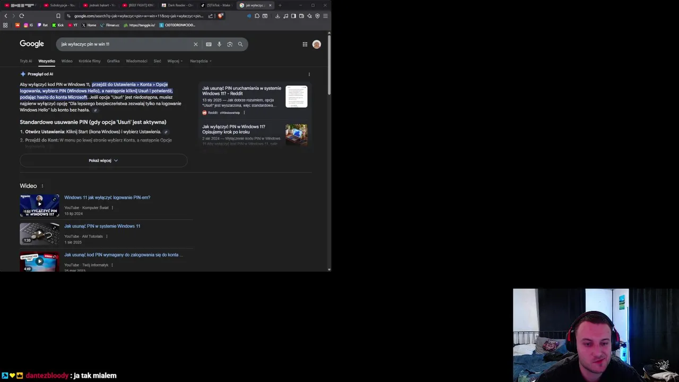Expand AI overview with Pokaż więcej
This screenshot has width=679, height=382.
tap(103, 160)
